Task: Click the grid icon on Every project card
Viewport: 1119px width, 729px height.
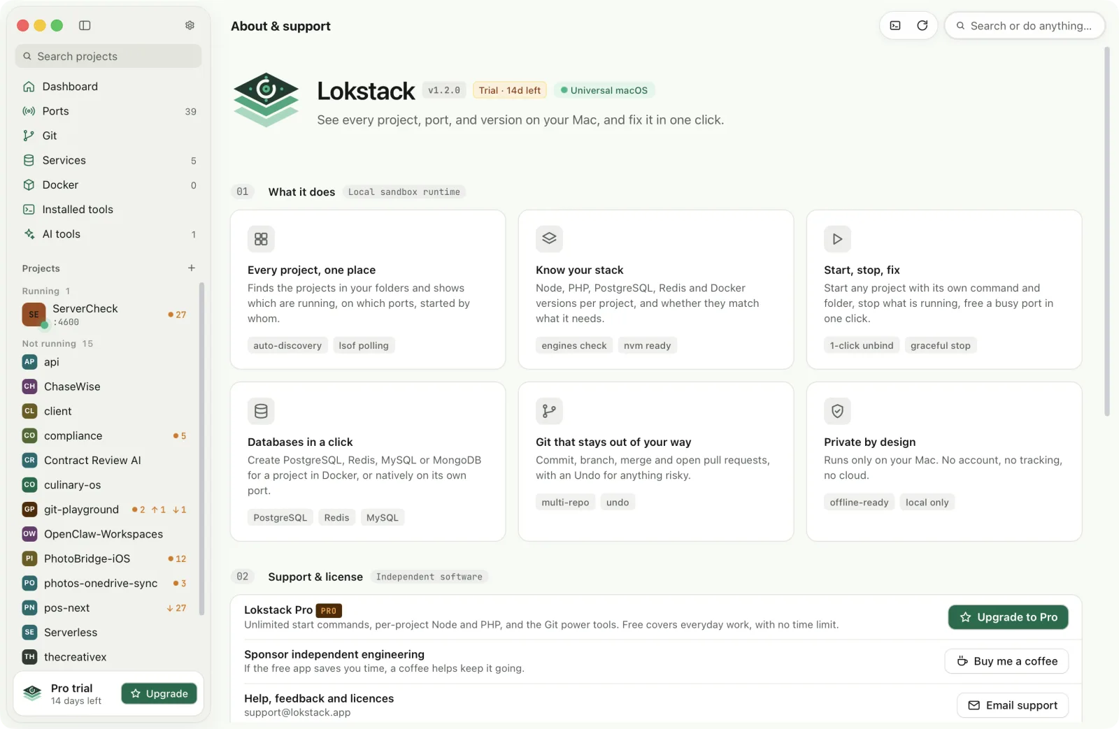Action: pyautogui.click(x=261, y=239)
